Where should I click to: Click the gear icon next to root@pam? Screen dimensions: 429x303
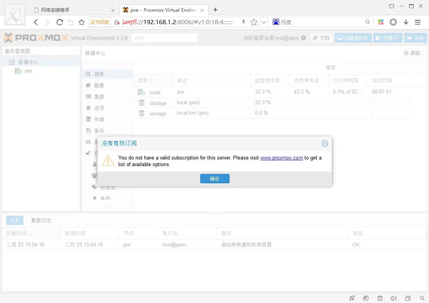(x=303, y=38)
